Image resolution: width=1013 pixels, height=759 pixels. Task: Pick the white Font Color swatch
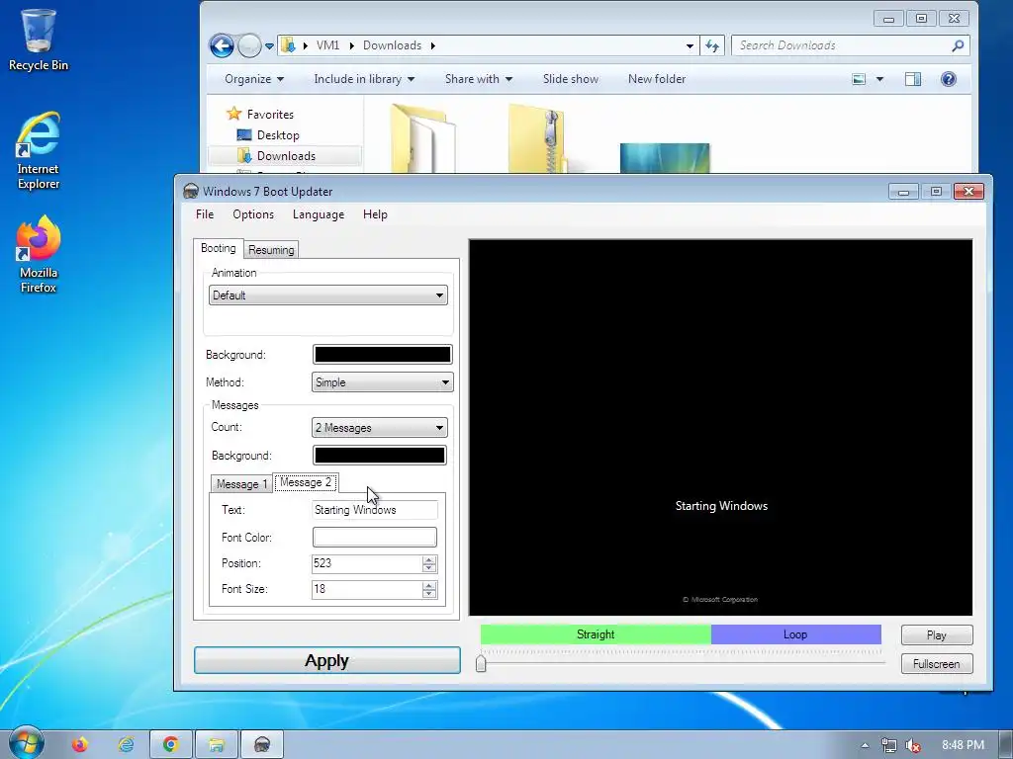coord(375,537)
